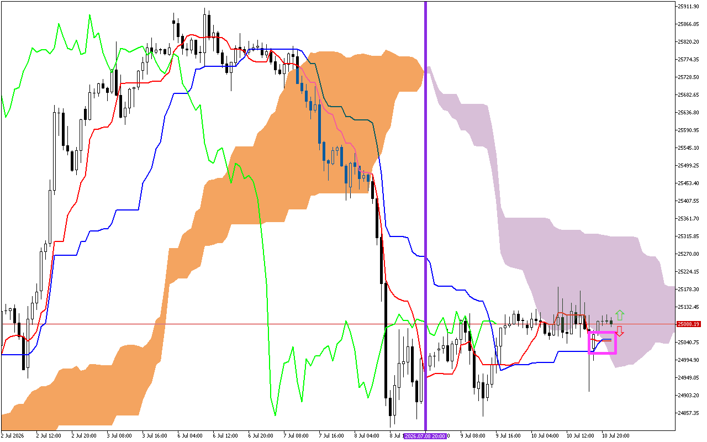707x442 pixels.
Task: Click time axis label 9 Jul 08:00
Action: 473,435
